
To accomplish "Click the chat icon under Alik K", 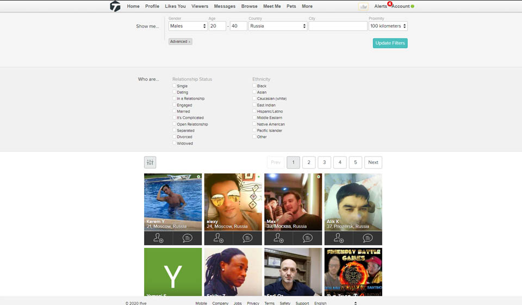I will (x=368, y=238).
